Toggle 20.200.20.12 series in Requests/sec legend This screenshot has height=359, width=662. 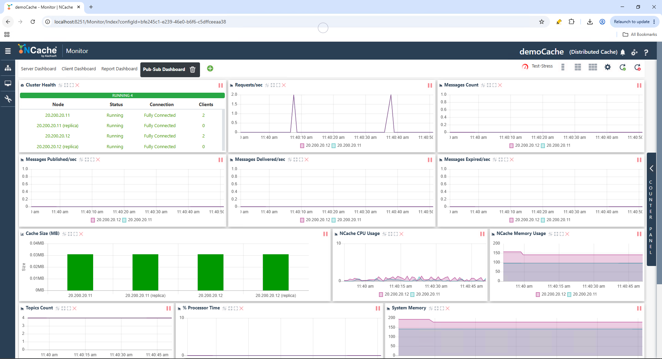click(x=315, y=145)
